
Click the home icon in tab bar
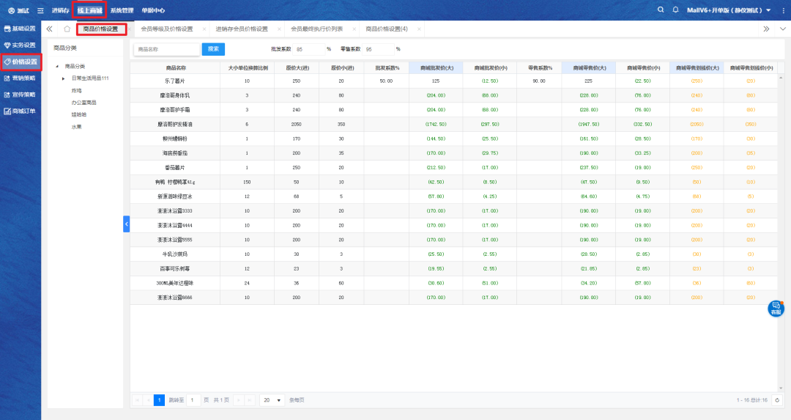click(x=67, y=29)
